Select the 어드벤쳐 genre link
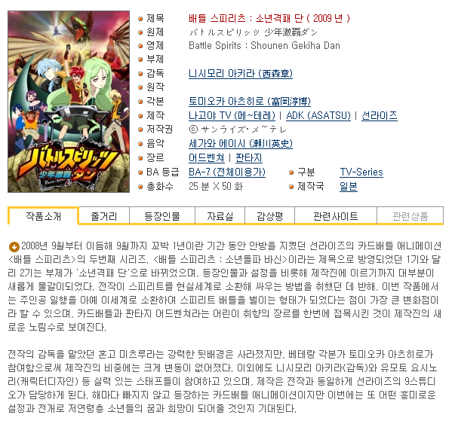Image resolution: width=452 pixels, height=424 pixels. coord(207,157)
